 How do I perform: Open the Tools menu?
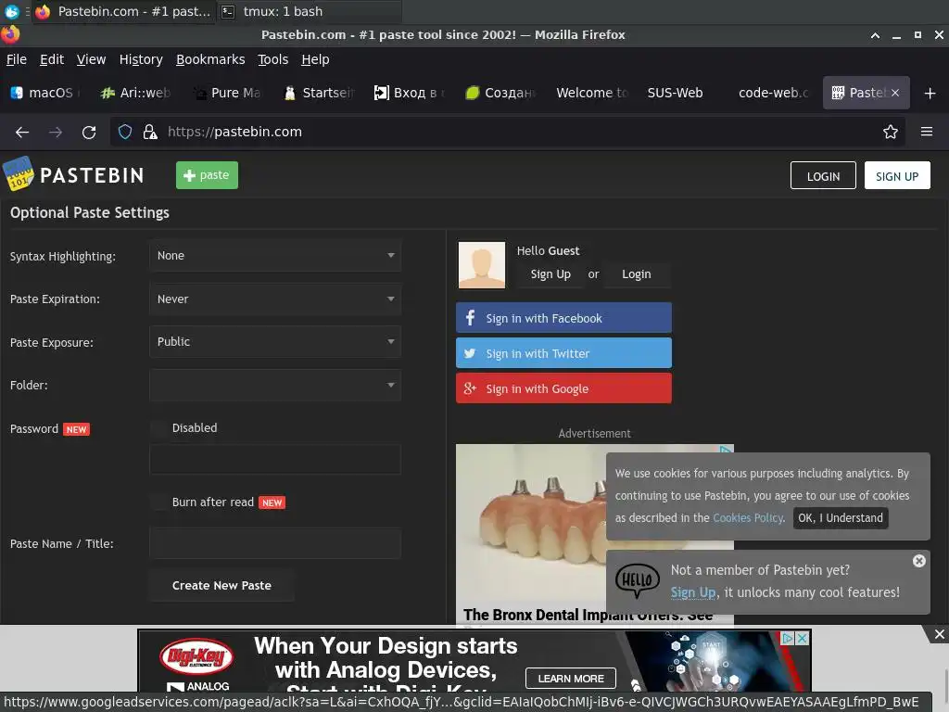273,59
